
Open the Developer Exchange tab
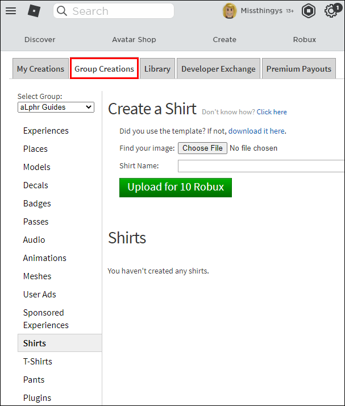tap(218, 69)
